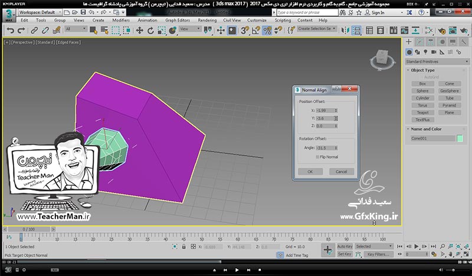Click OK in Normal Align dialog

click(310, 172)
